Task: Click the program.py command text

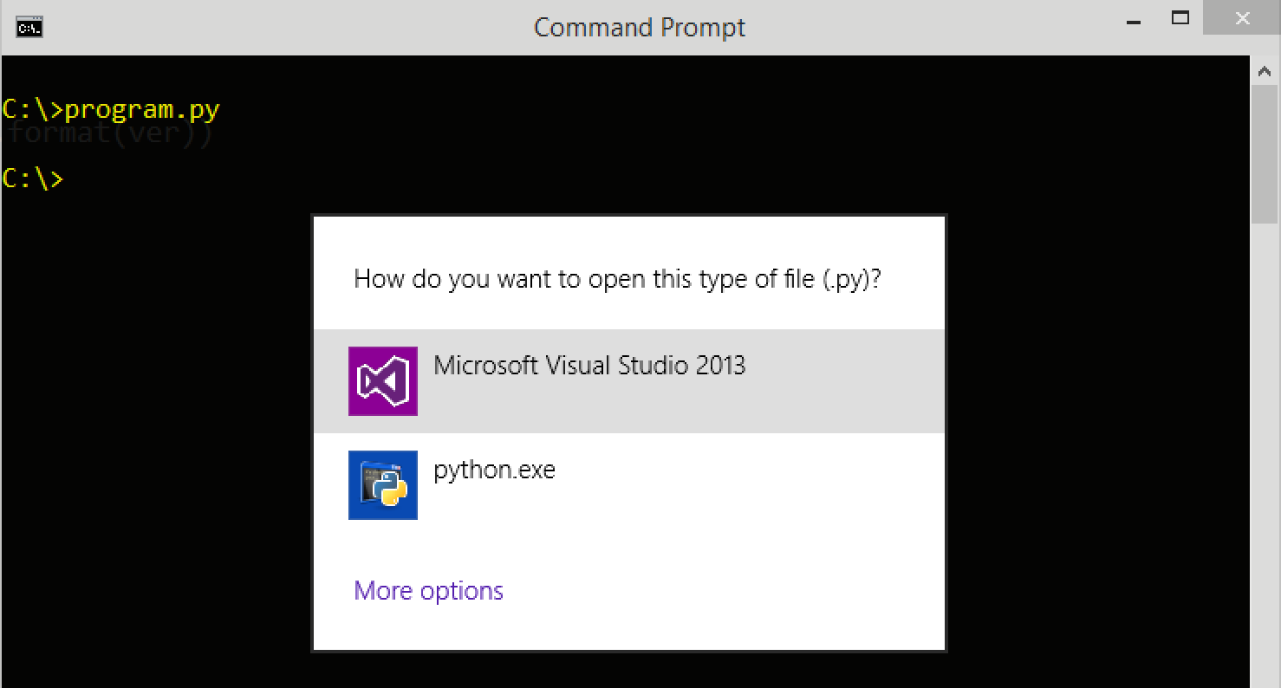Action: click(x=142, y=110)
